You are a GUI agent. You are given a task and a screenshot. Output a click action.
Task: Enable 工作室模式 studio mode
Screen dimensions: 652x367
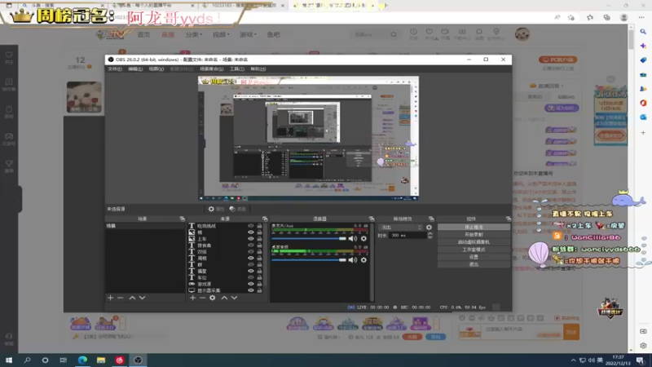pyautogui.click(x=474, y=250)
